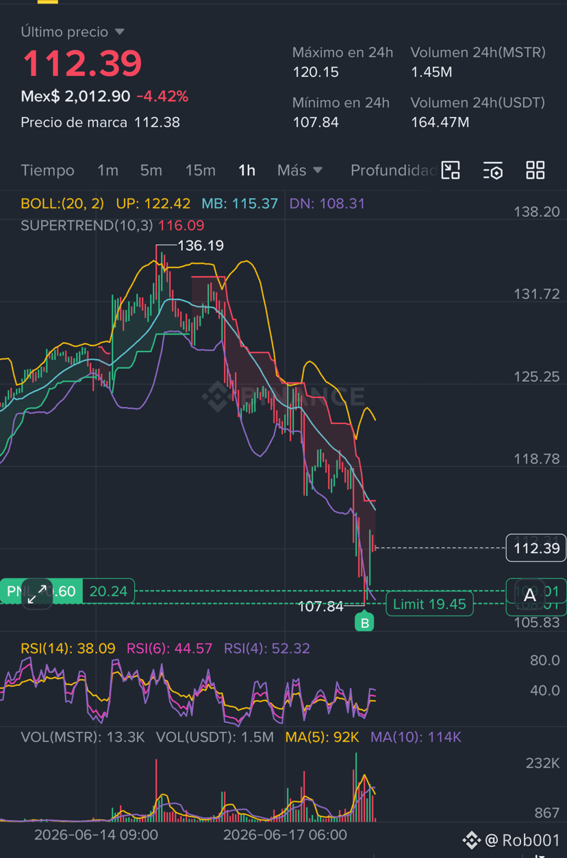The height and width of the screenshot is (858, 567).
Task: Tap the 112.39 current price tag on axis
Action: click(536, 548)
